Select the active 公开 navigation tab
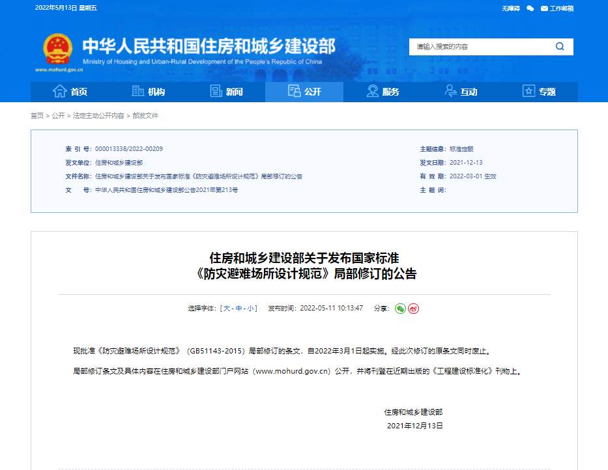This screenshot has width=608, height=470. click(304, 92)
